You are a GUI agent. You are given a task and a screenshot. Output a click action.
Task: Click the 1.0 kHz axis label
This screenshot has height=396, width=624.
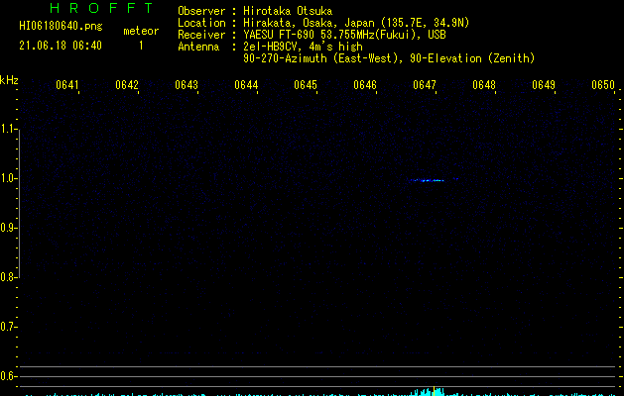click(x=8, y=178)
